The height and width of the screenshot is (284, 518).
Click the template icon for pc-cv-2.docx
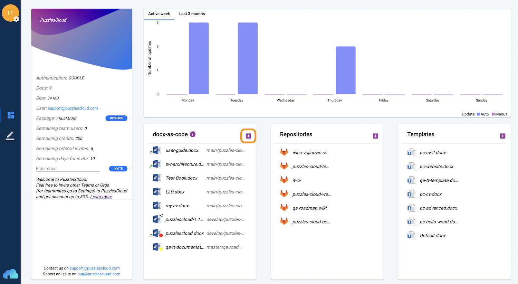click(x=411, y=152)
